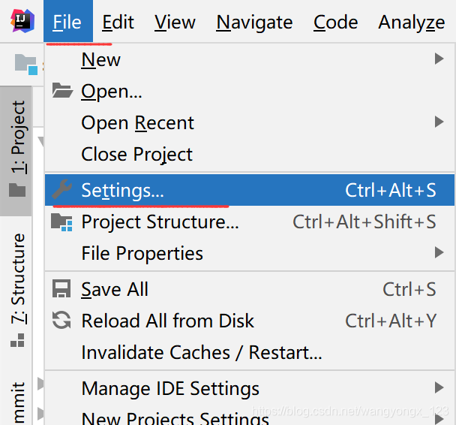Click the IntelliJ IDEA logo icon
Image resolution: width=456 pixels, height=425 pixels.
tap(19, 22)
